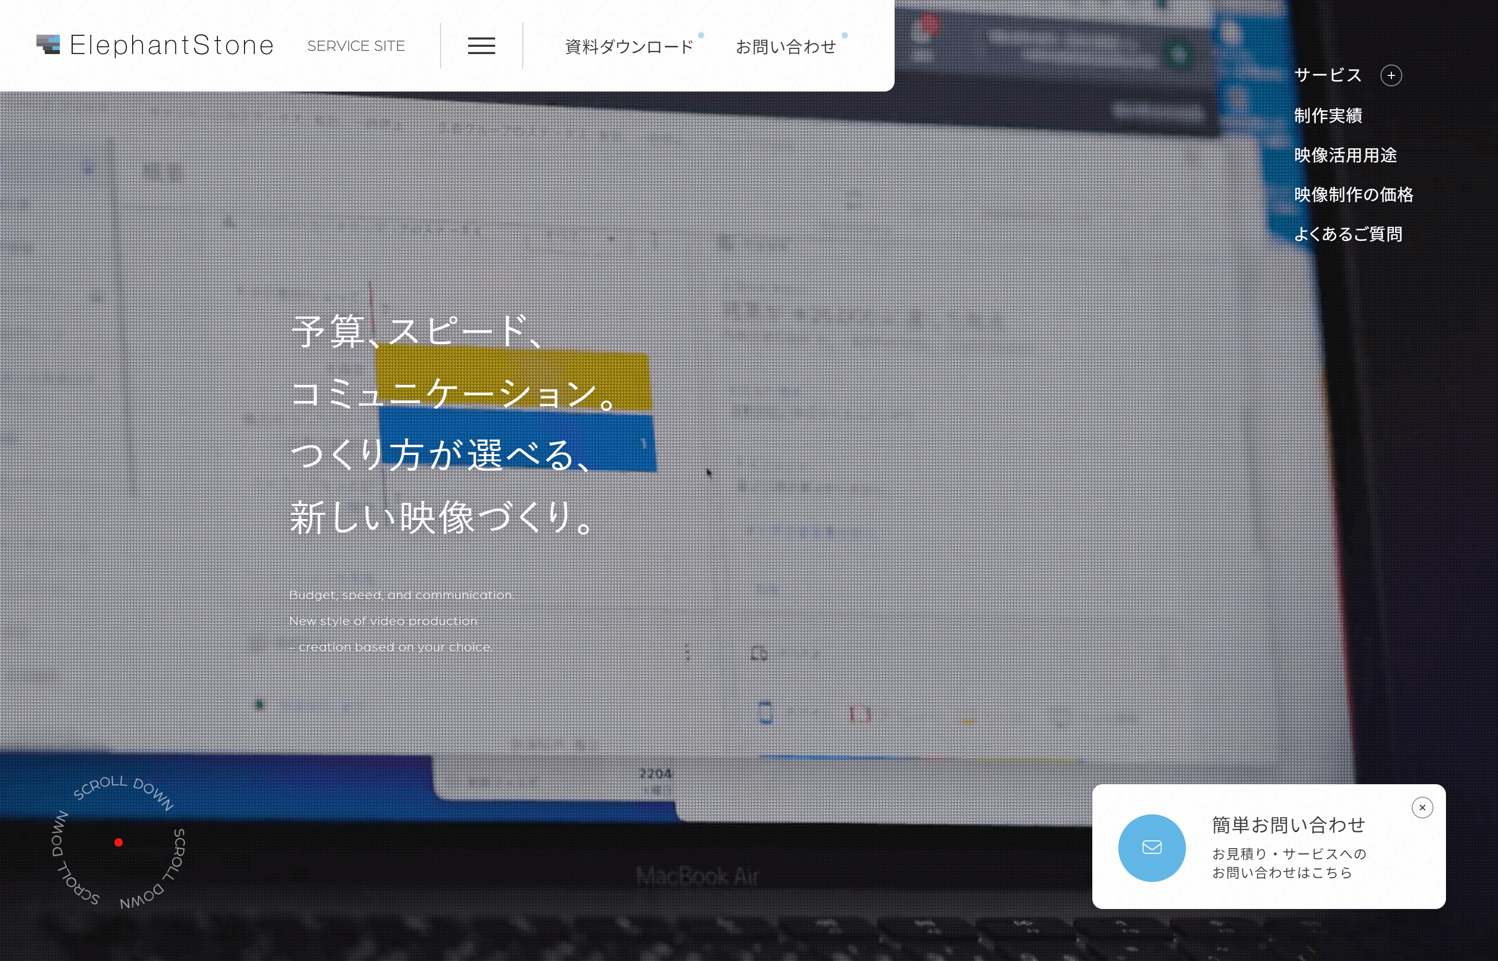Screen dimensions: 1498x961
Task: Select よくあるご質問 menu item
Action: [x=1348, y=234]
